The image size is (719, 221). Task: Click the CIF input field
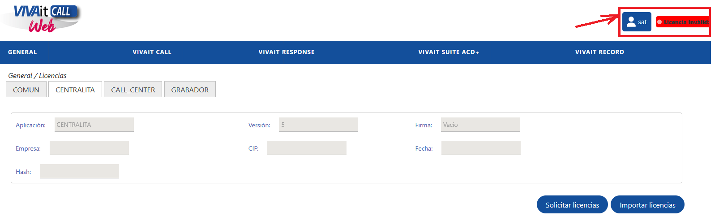[x=307, y=148]
